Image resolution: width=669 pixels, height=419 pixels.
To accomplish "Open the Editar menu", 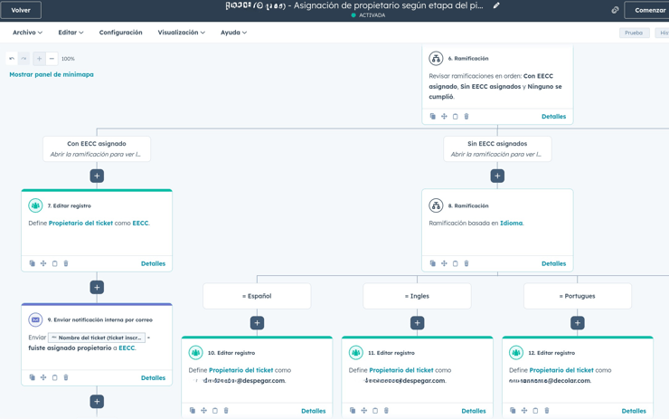I will 71,33.
